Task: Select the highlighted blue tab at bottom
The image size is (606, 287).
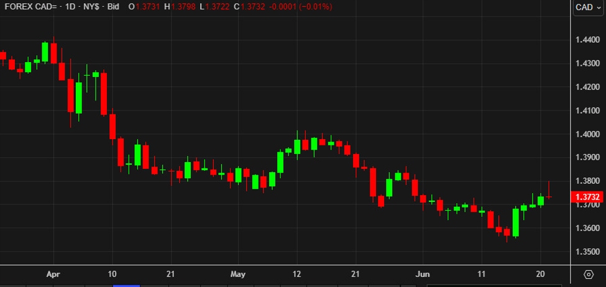Action: [126, 285]
